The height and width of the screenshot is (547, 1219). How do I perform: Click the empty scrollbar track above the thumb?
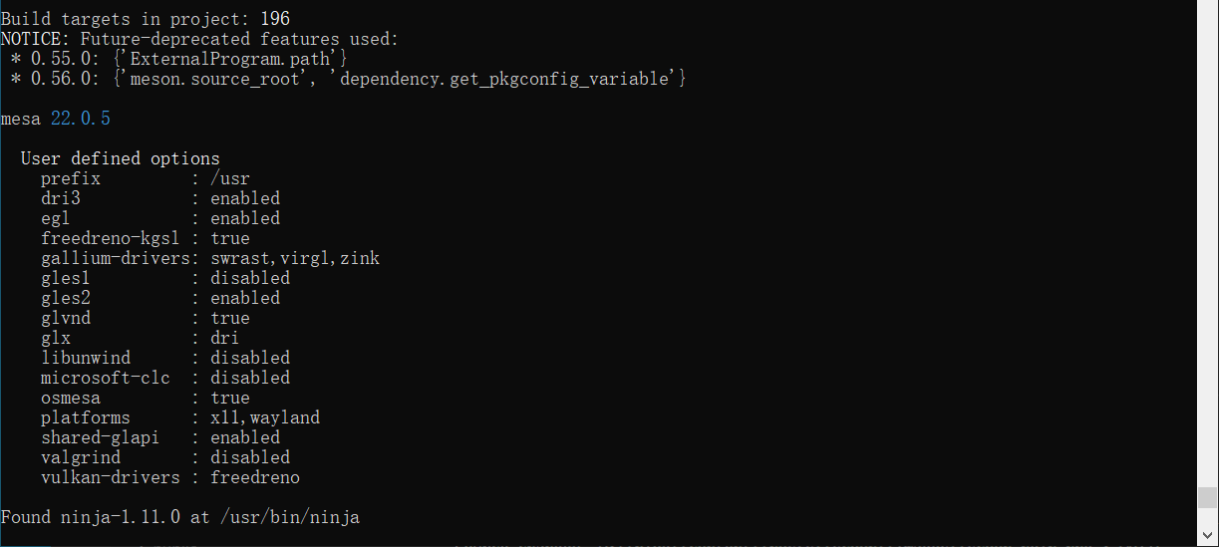1207,249
